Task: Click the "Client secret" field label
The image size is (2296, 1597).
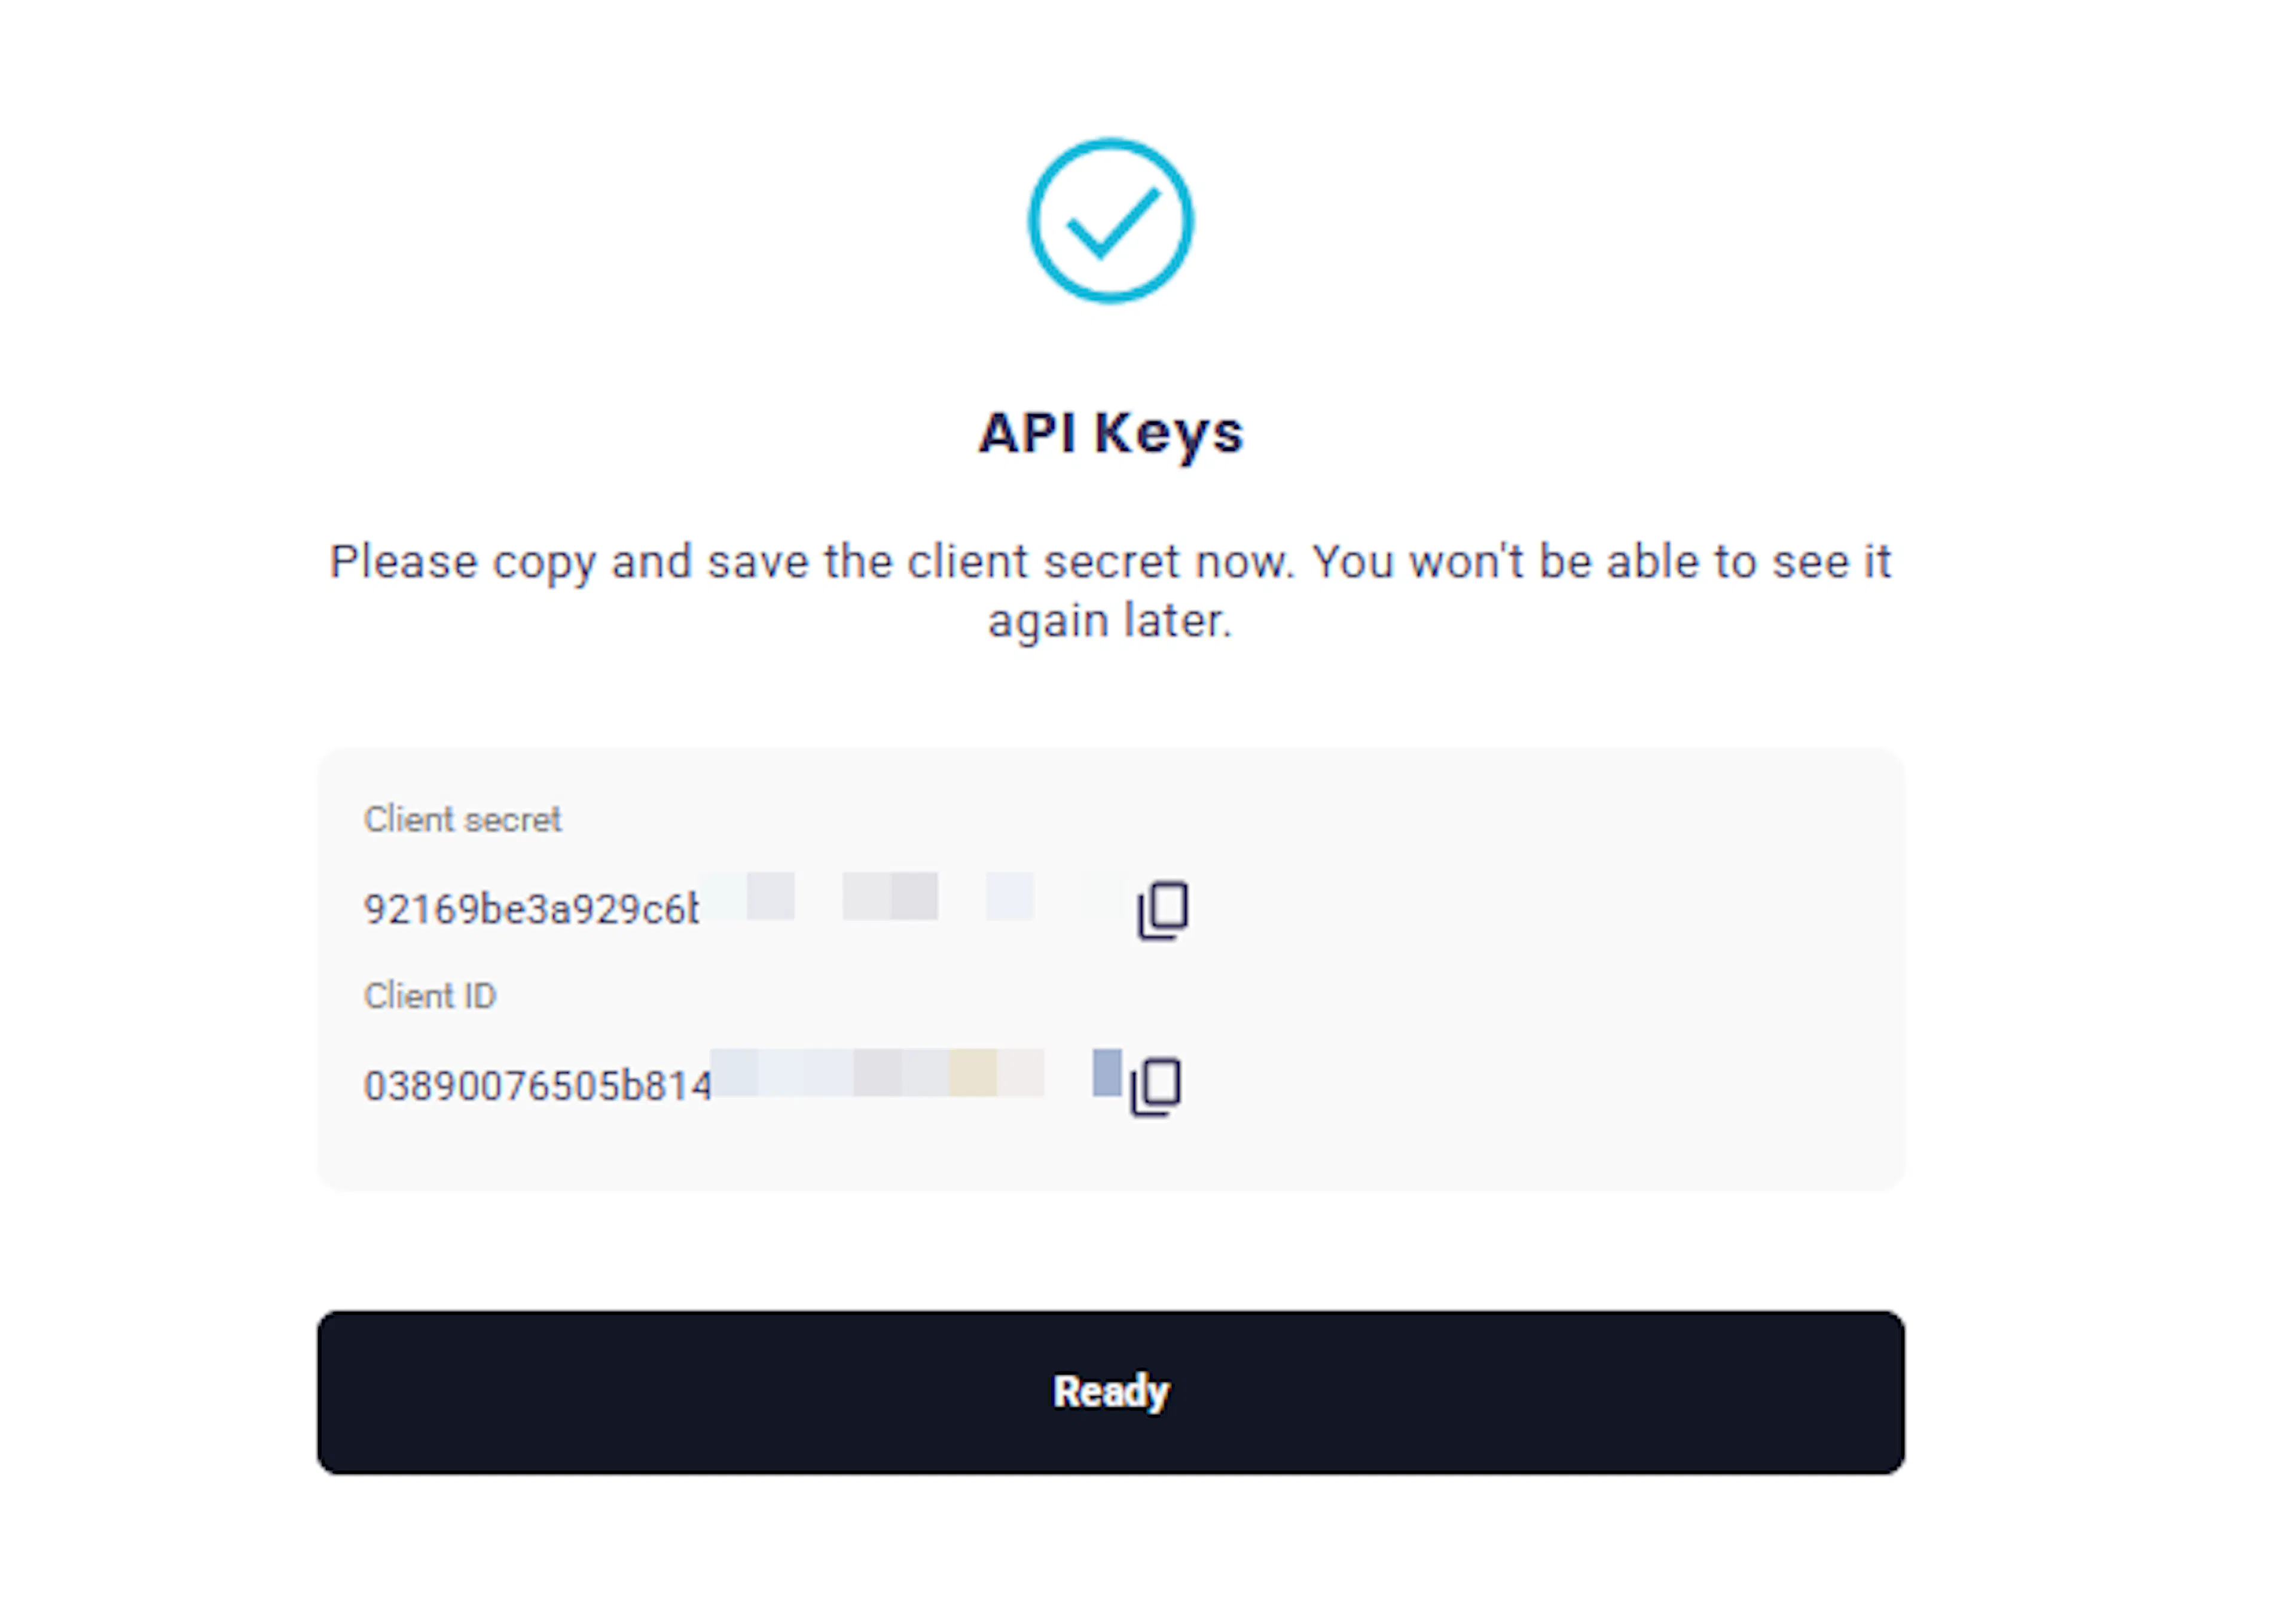Action: click(x=462, y=820)
